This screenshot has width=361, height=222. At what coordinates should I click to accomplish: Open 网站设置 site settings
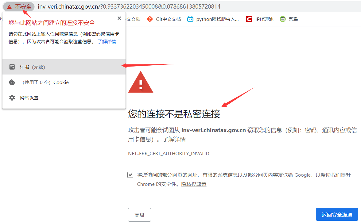pyautogui.click(x=64, y=98)
